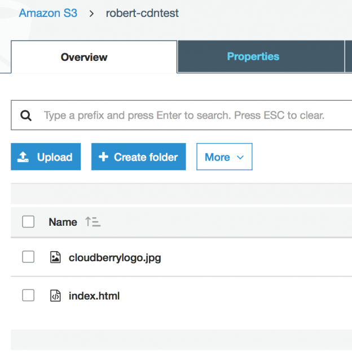Viewport: 352px width, 362px height.
Task: Open the index.html file name
Action: tap(94, 296)
